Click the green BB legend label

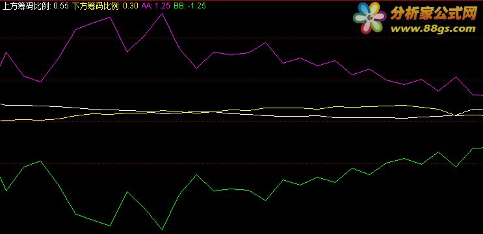tap(179, 6)
